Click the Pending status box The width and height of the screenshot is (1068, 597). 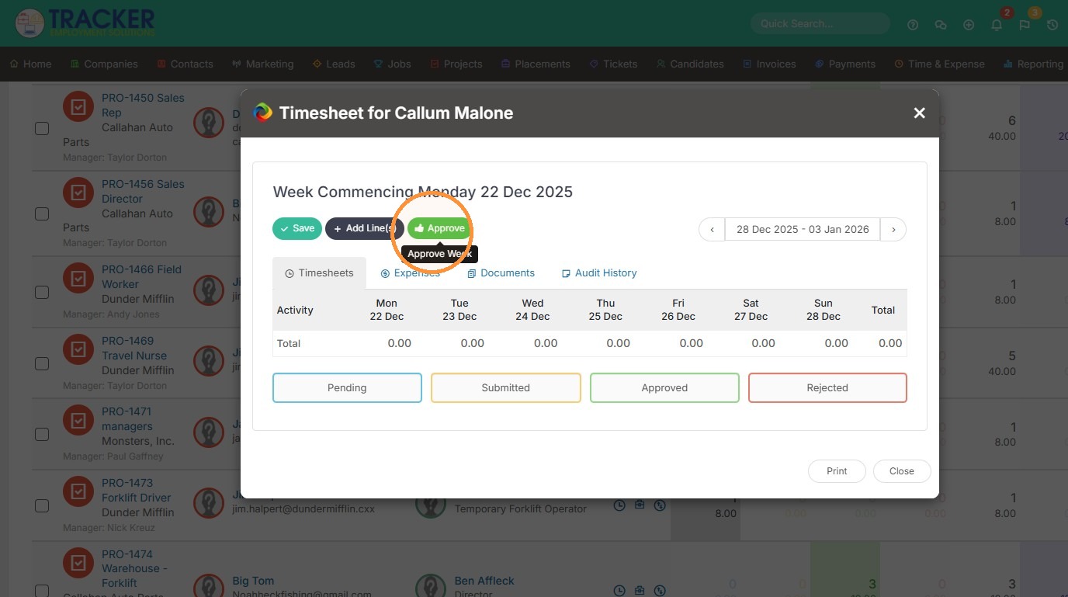(x=347, y=388)
